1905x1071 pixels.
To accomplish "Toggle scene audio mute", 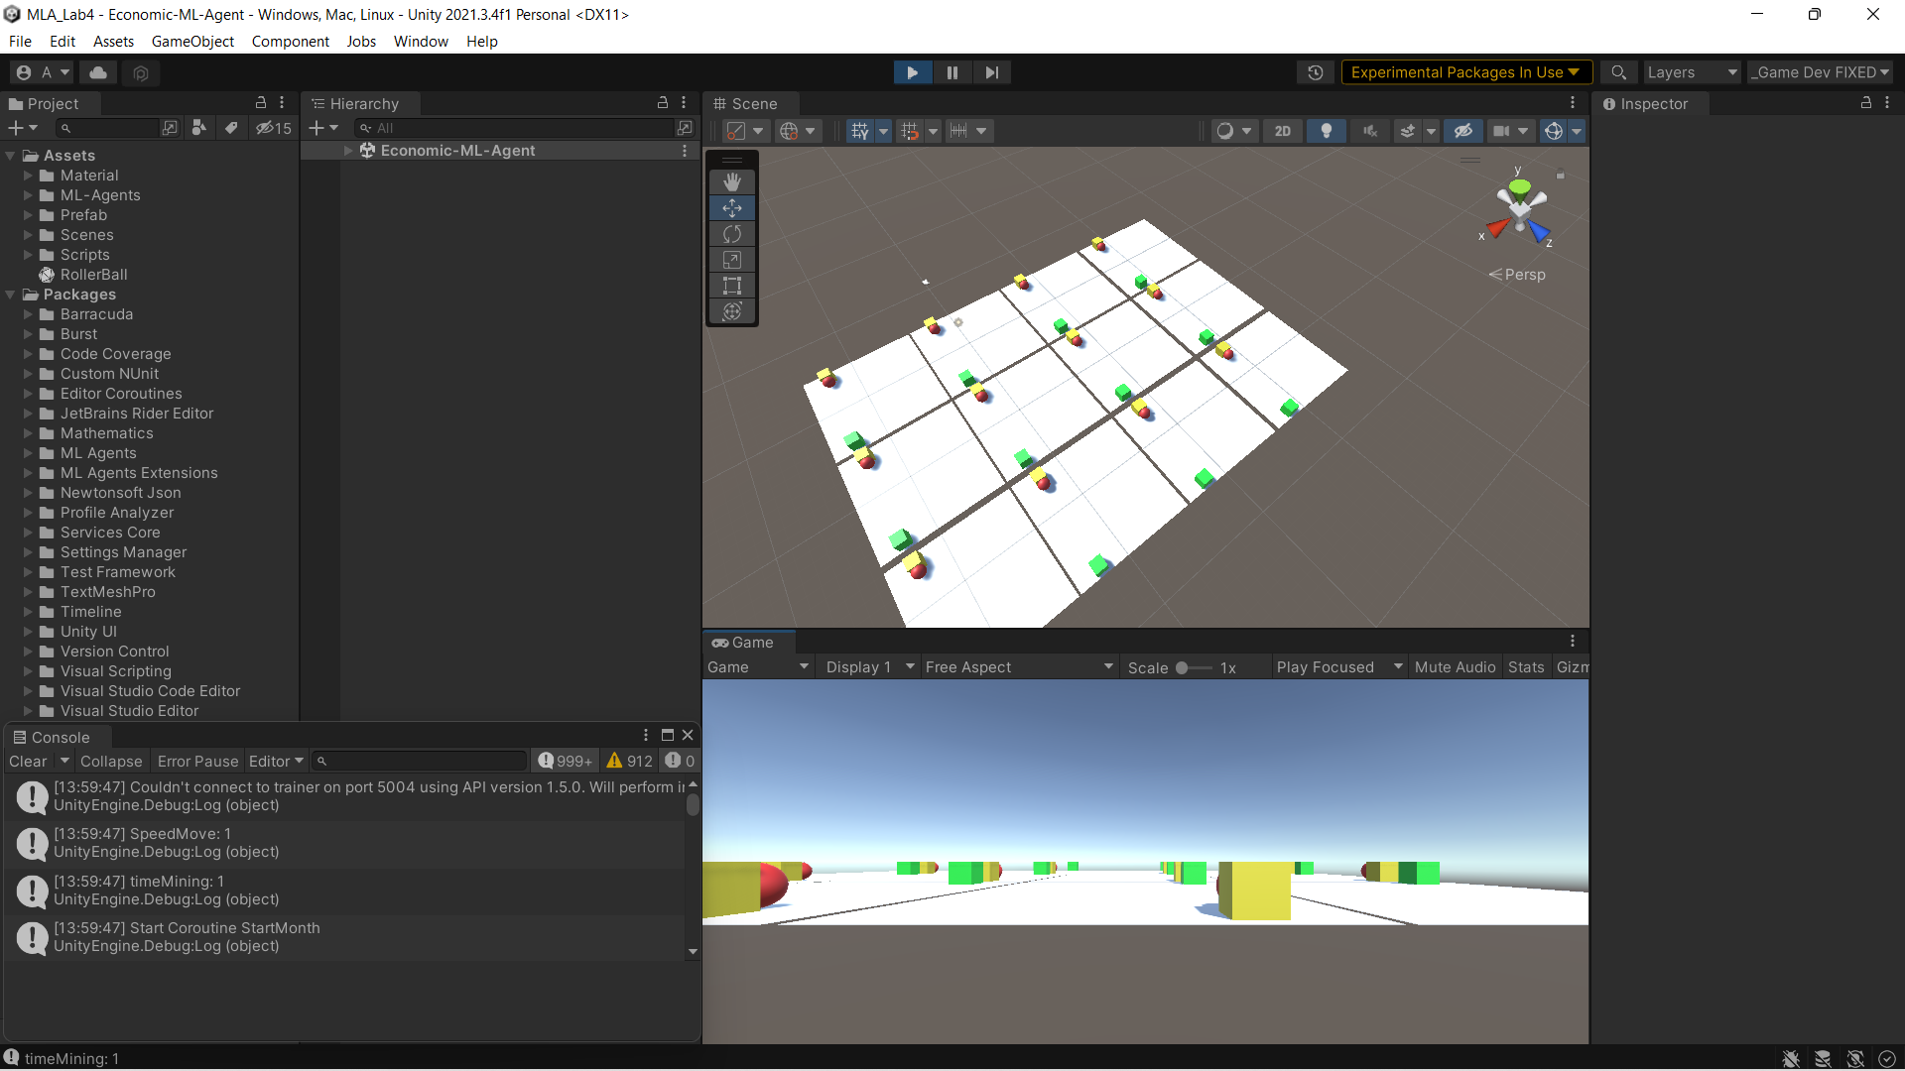I will click(1370, 131).
